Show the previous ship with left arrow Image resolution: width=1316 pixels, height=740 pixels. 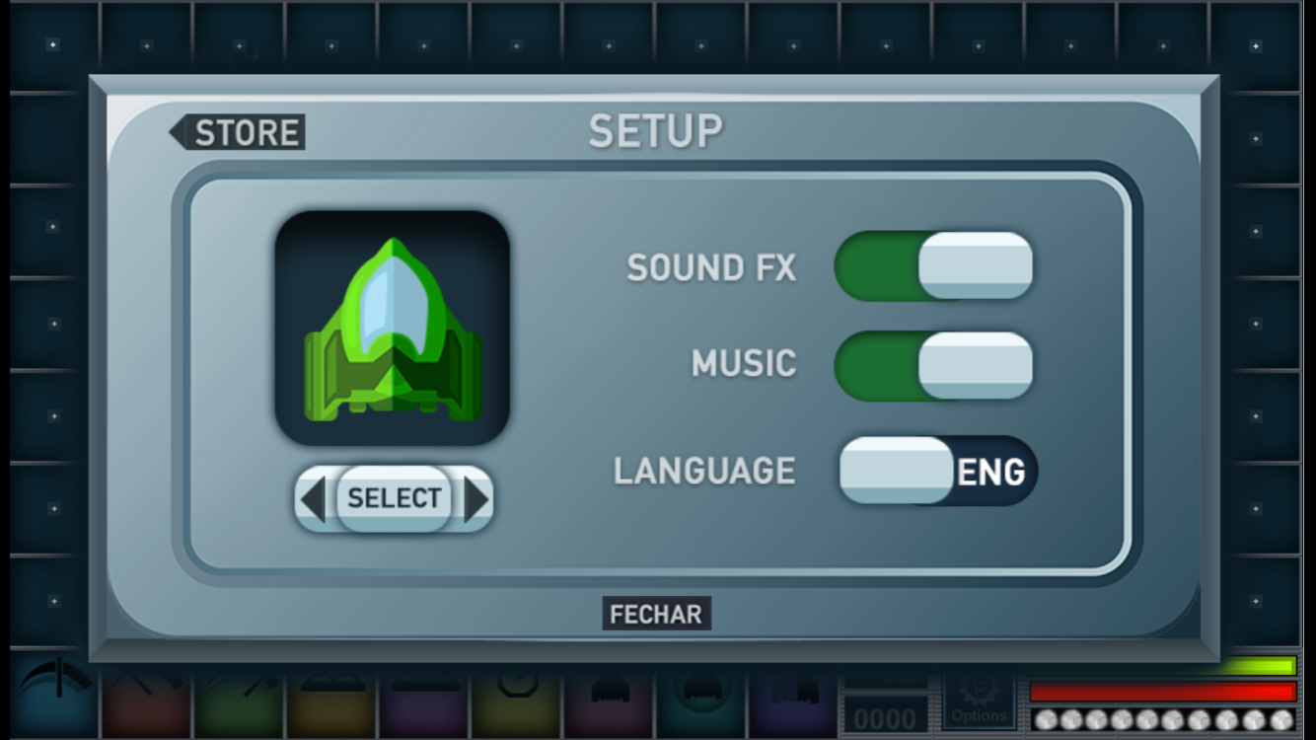[x=314, y=498]
